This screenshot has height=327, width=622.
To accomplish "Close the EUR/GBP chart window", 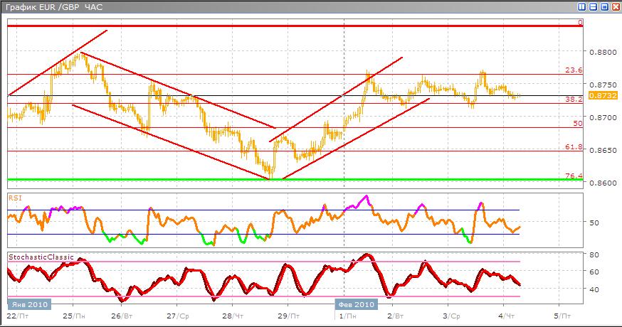I will point(615,6).
